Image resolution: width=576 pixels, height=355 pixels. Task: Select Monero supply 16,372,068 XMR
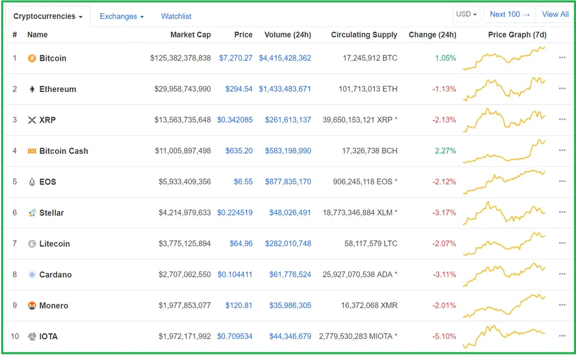[x=369, y=305]
